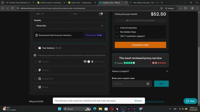Click the Alipay logo icon
The image size is (200, 112).
[40, 87]
